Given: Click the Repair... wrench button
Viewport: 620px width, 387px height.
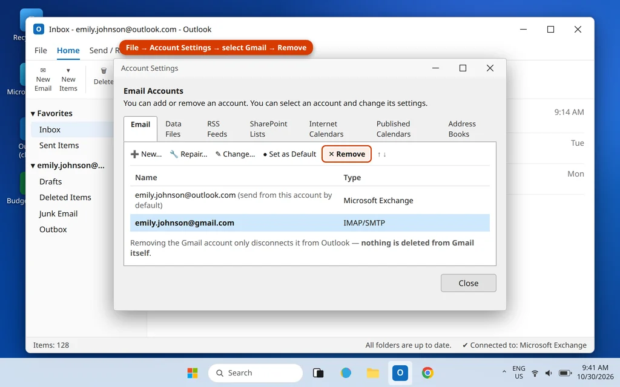Looking at the screenshot, I should pos(189,154).
